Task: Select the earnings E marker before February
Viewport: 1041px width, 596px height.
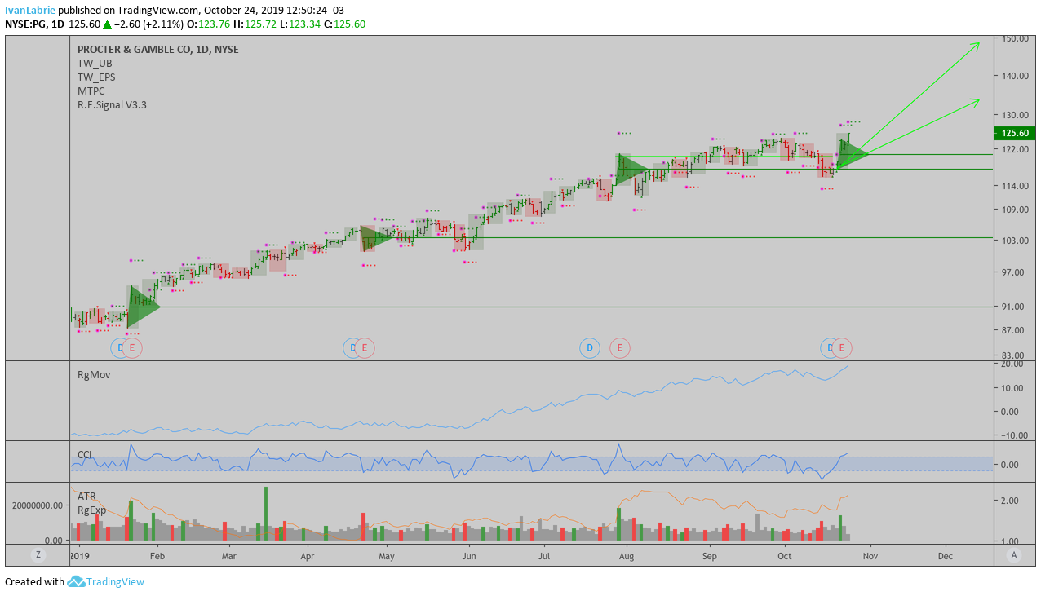Action: click(x=132, y=348)
